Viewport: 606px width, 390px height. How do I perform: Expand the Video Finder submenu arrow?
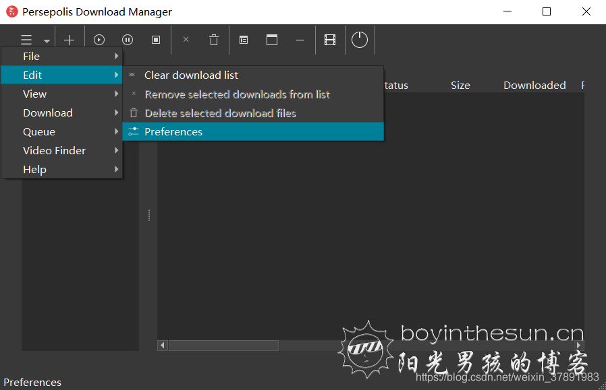(116, 150)
